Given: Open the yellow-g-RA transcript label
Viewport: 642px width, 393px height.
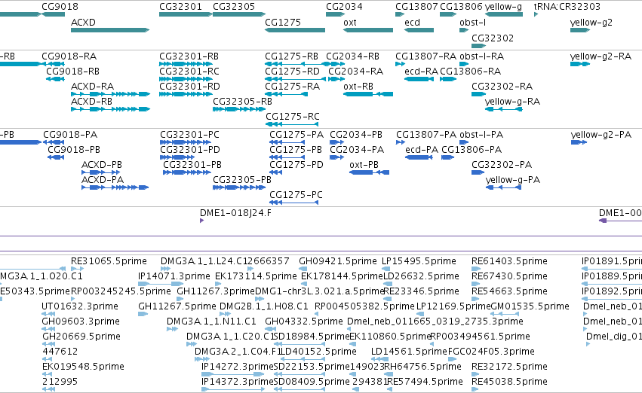Looking at the screenshot, I should click(512, 102).
